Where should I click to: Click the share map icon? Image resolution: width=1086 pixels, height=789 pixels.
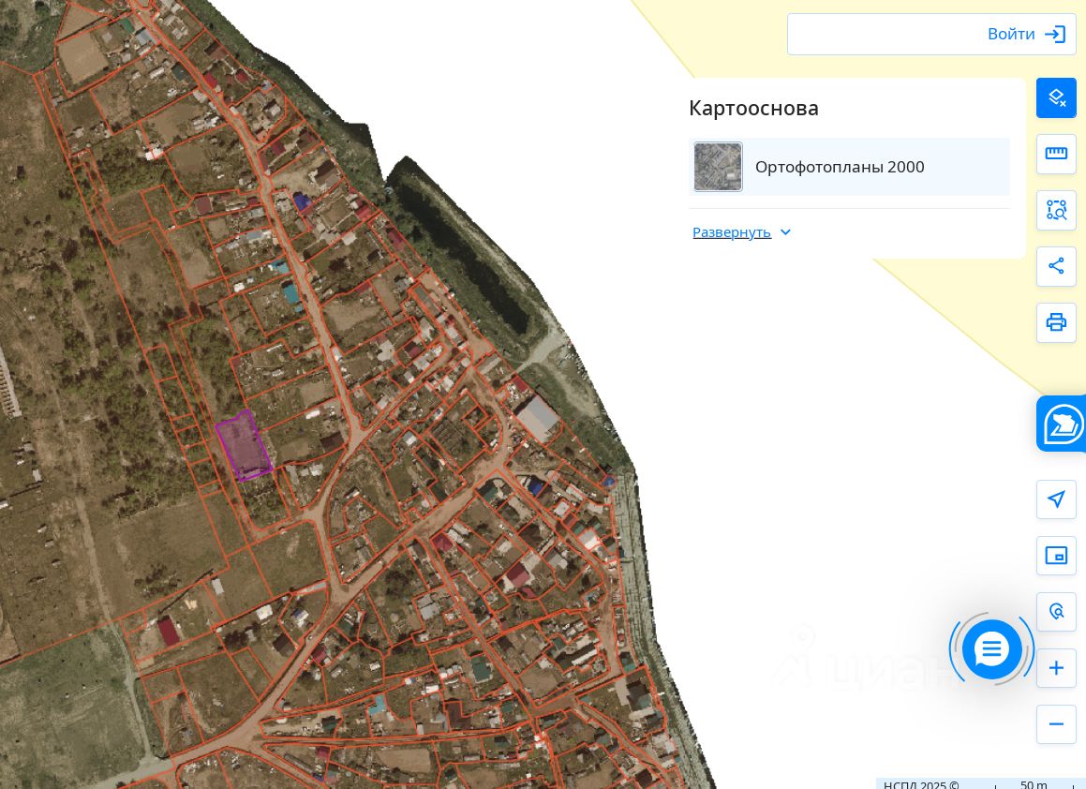tap(1056, 266)
